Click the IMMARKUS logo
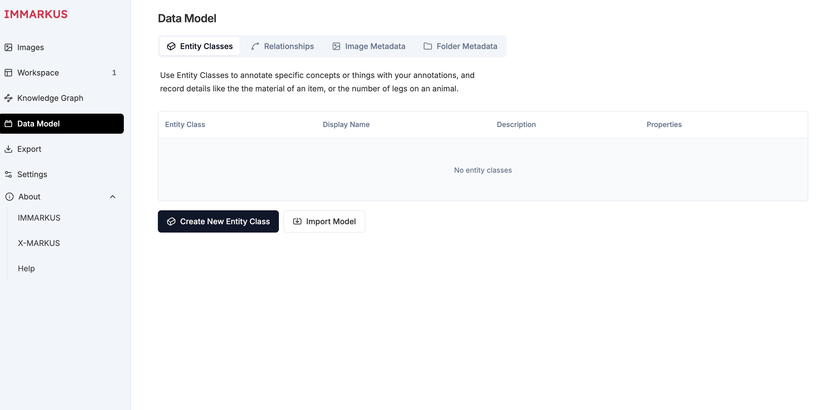 36,14
